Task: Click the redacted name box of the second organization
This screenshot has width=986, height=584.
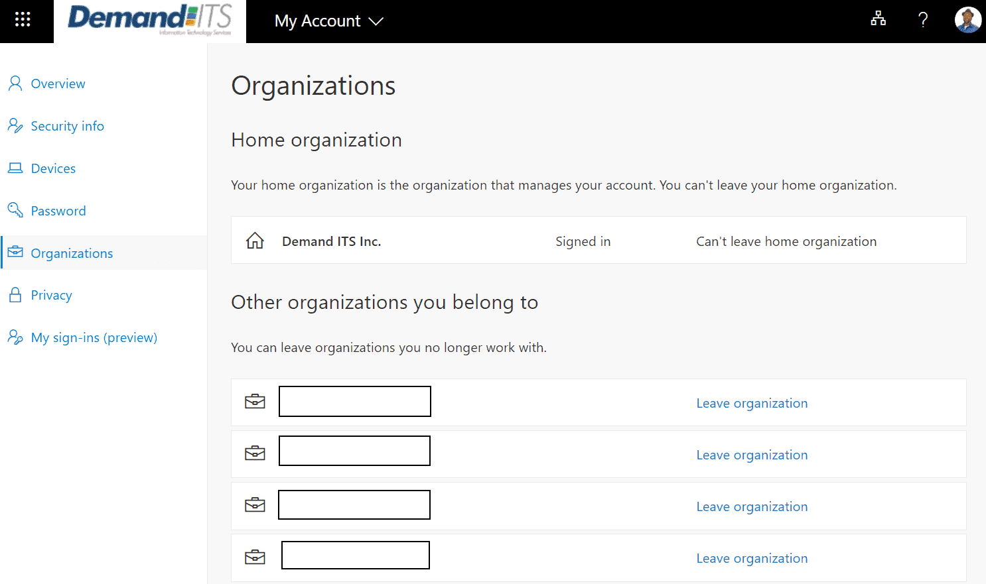Action: tap(354, 450)
